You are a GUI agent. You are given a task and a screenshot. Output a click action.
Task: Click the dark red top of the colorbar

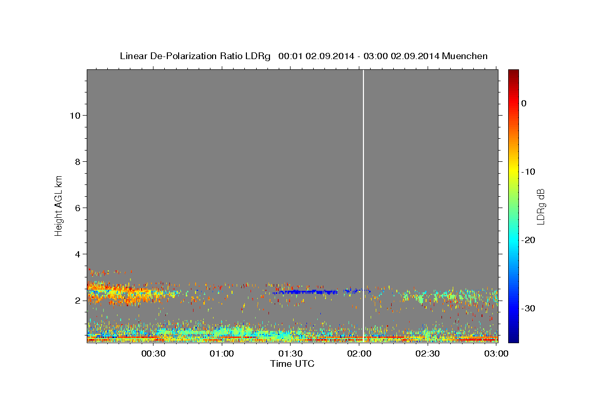[513, 74]
